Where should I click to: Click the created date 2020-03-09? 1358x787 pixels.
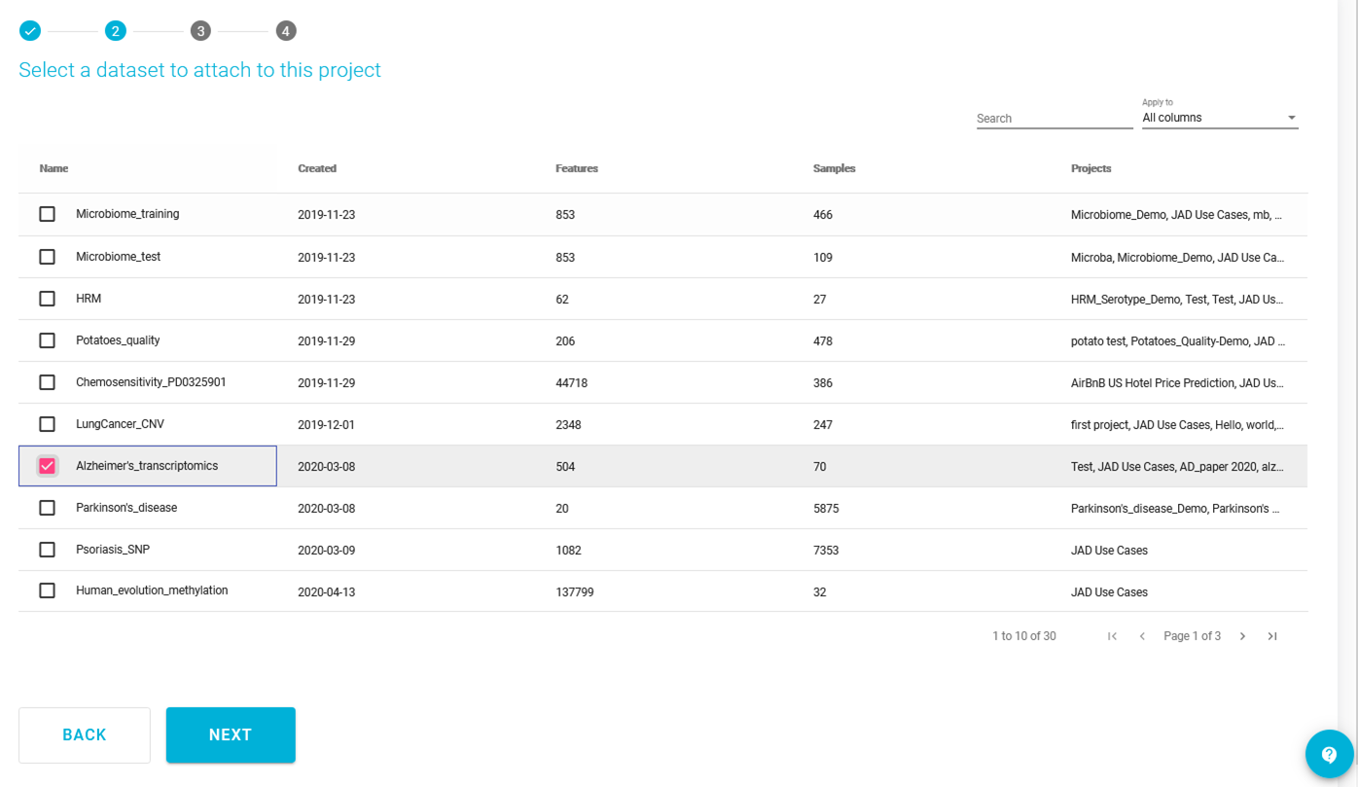(x=326, y=551)
